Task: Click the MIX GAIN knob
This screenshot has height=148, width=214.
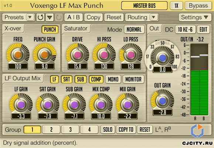Action: click(128, 105)
